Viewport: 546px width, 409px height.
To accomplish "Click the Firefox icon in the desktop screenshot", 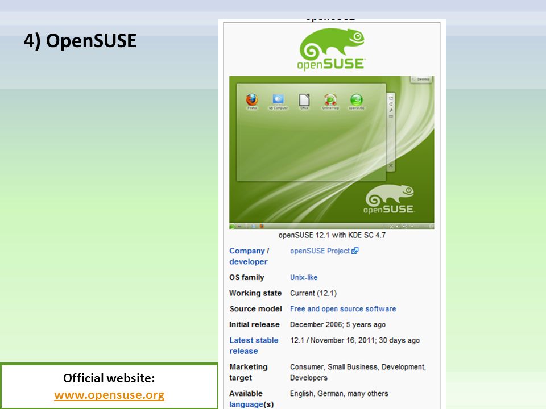I will tap(252, 101).
